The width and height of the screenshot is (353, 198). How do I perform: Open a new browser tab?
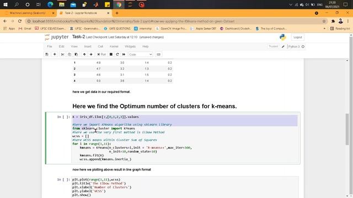click(x=117, y=13)
